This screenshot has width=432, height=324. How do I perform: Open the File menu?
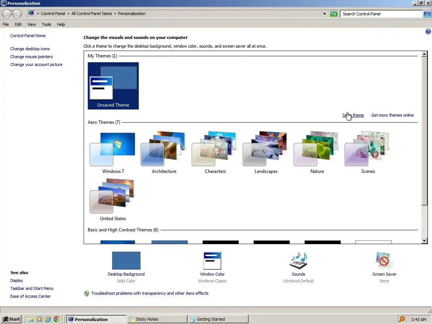pyautogui.click(x=6, y=24)
